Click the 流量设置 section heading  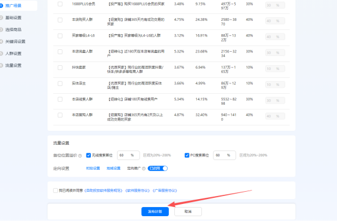coord(62,143)
